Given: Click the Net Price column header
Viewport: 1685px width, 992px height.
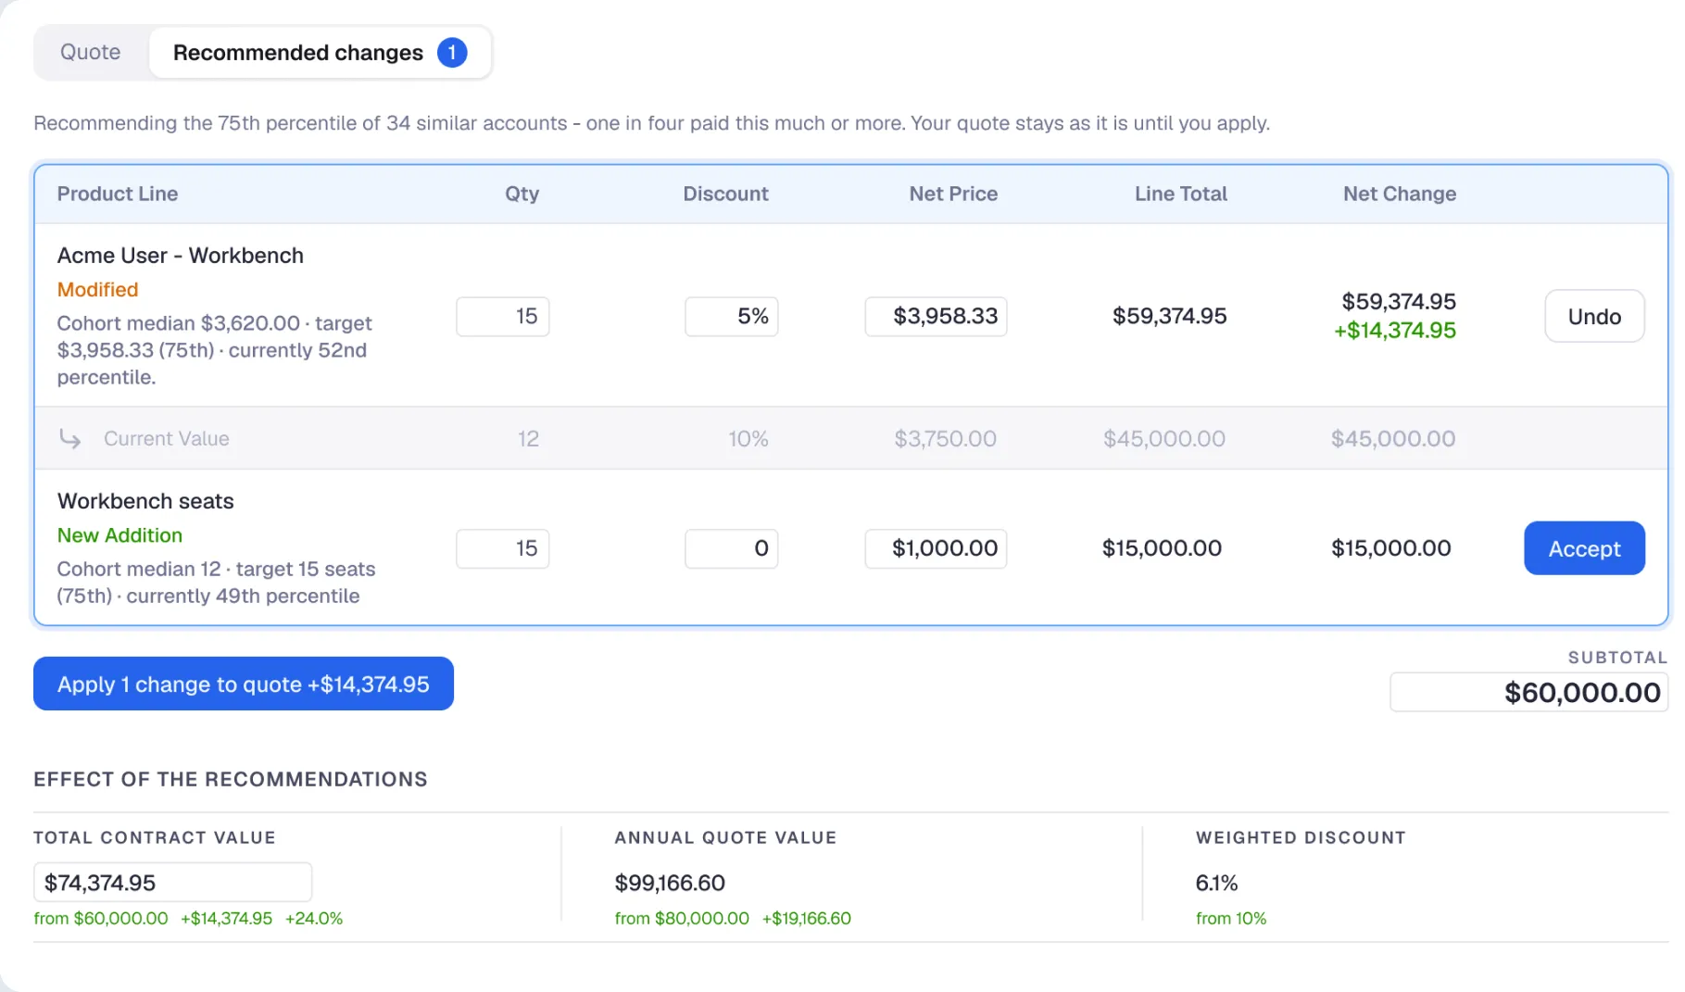Looking at the screenshot, I should pos(953,194).
